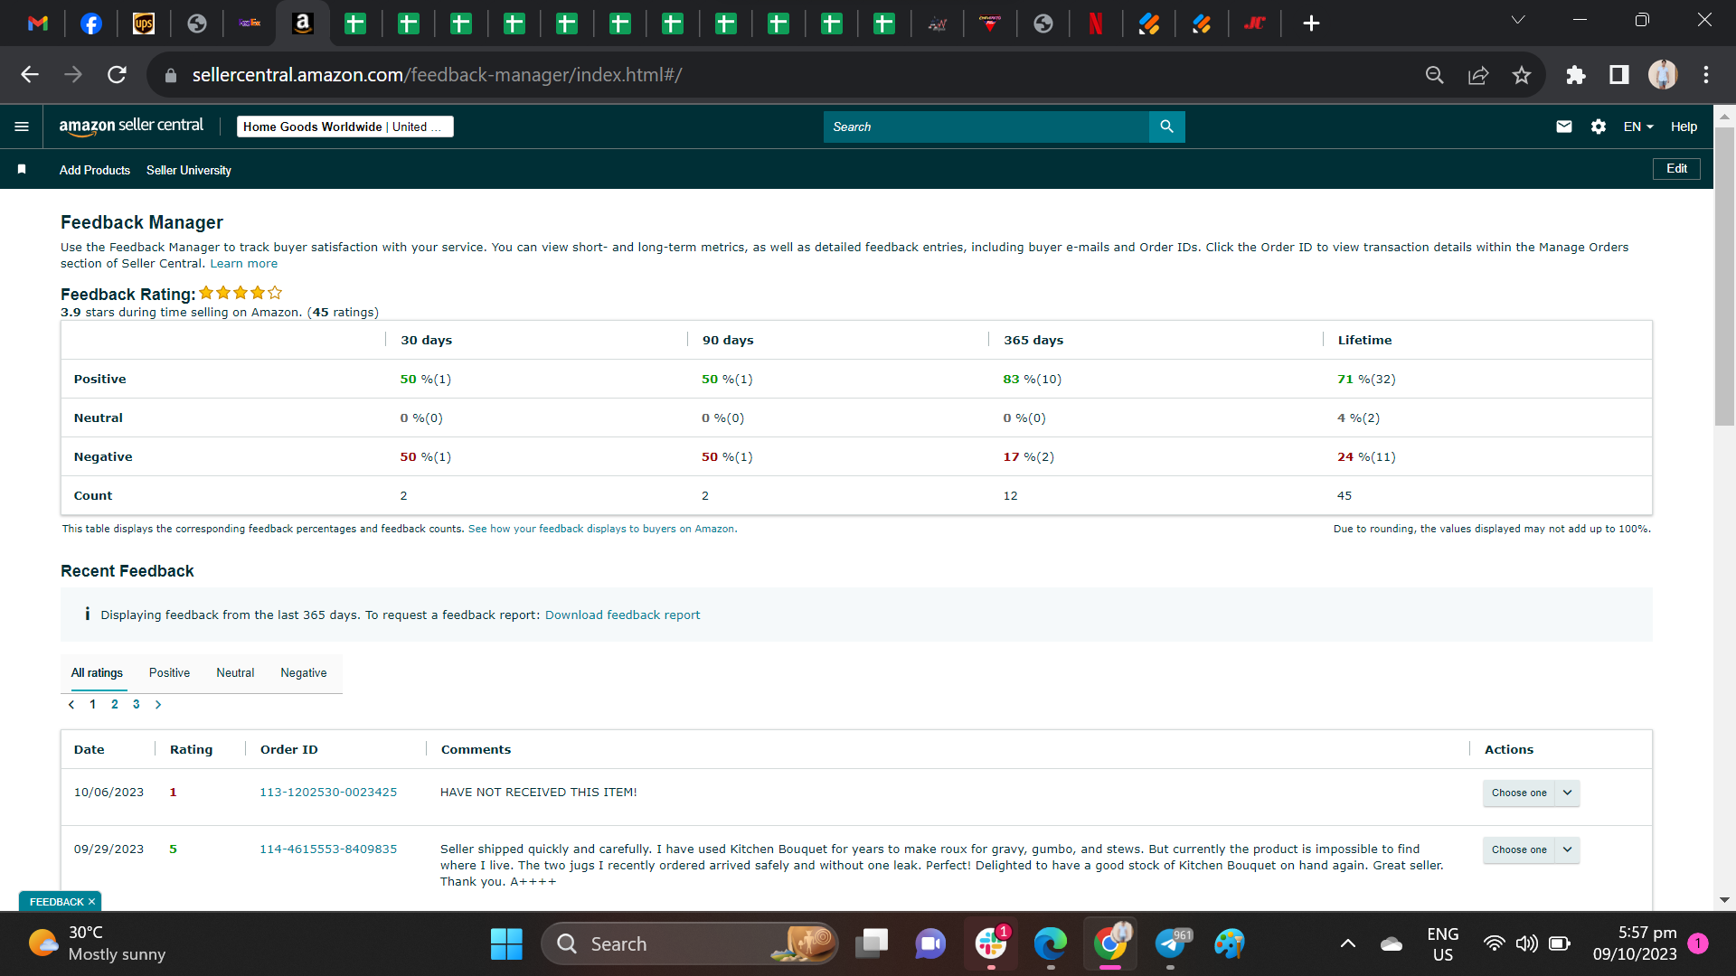Image resolution: width=1736 pixels, height=976 pixels.
Task: Click the 365 days Positive 83% cell
Action: pos(1032,379)
